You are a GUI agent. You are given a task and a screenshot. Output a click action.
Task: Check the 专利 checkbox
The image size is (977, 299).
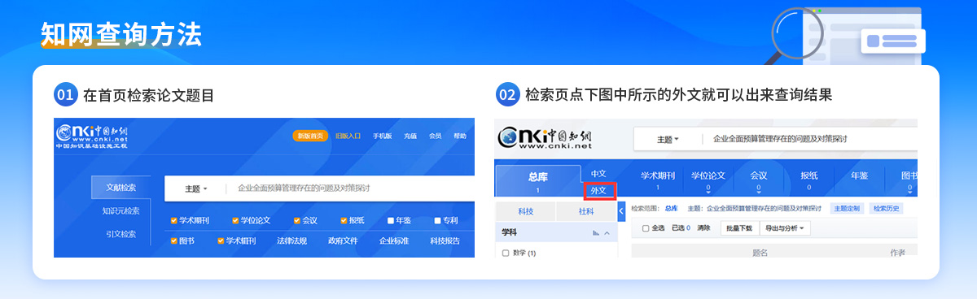tap(437, 220)
